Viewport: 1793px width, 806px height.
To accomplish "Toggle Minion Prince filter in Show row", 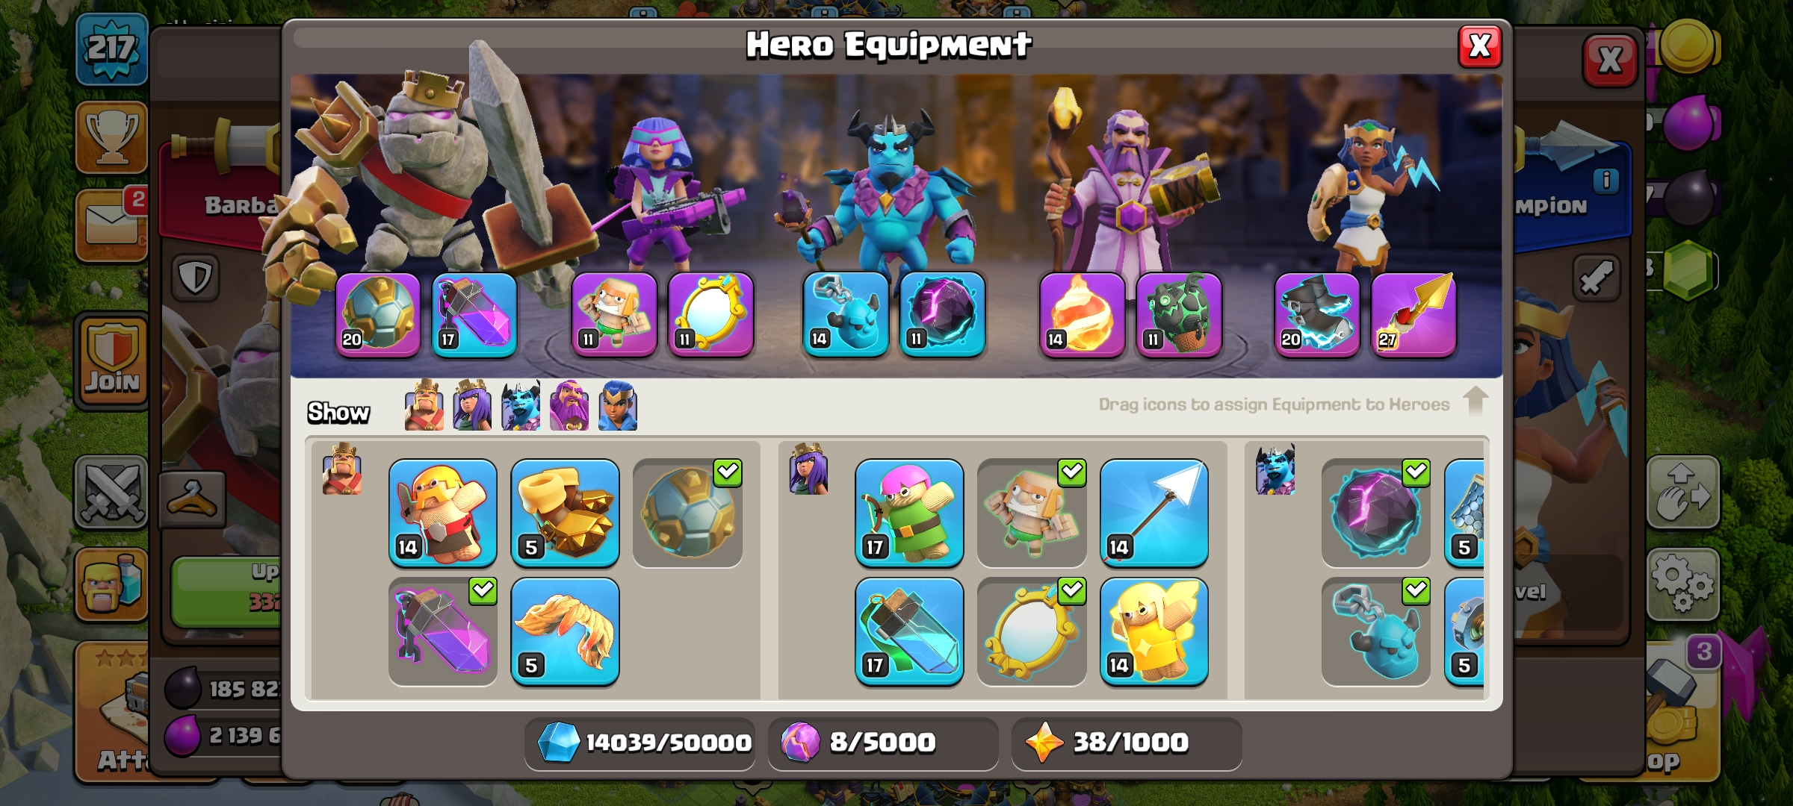I will click(521, 406).
